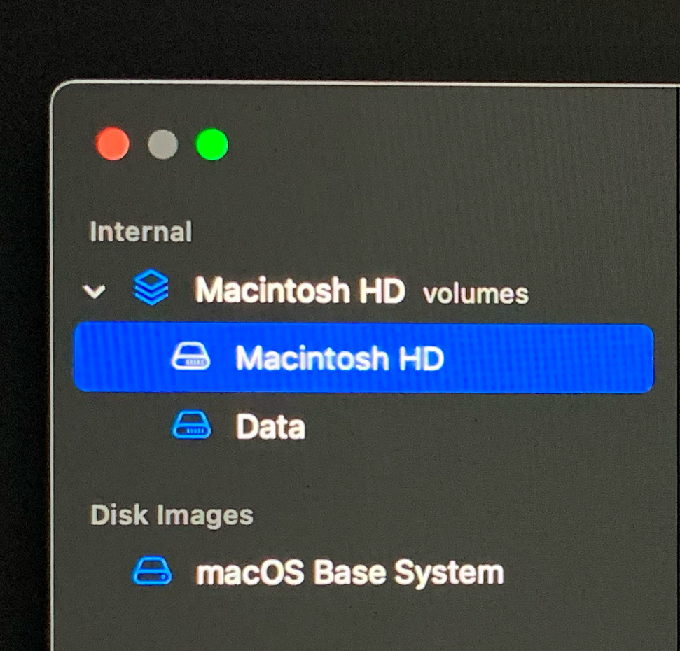Click the Data volume drive icon
Viewport: 680px width, 651px height.
(191, 425)
